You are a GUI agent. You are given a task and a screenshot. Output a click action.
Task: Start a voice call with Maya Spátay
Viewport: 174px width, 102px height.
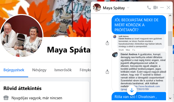(149, 7)
